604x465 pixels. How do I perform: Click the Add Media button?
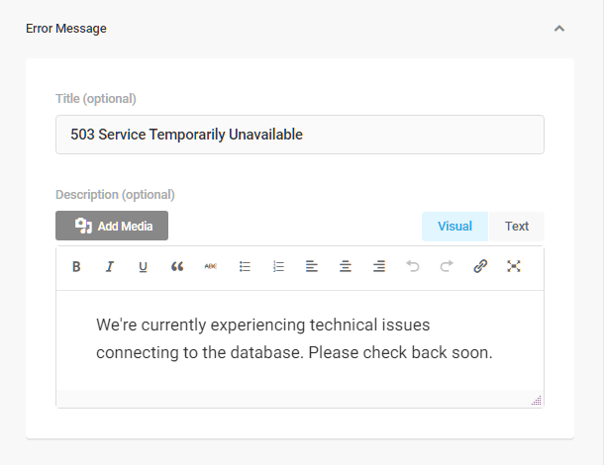[112, 226]
